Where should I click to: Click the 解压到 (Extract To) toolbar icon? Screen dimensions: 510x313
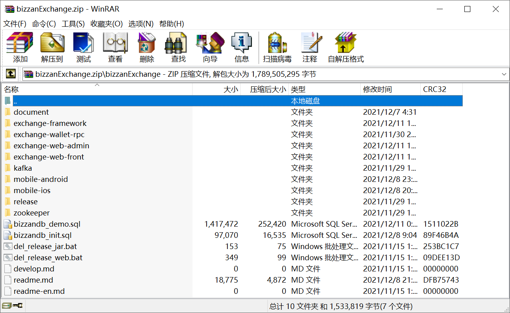[x=52, y=43]
